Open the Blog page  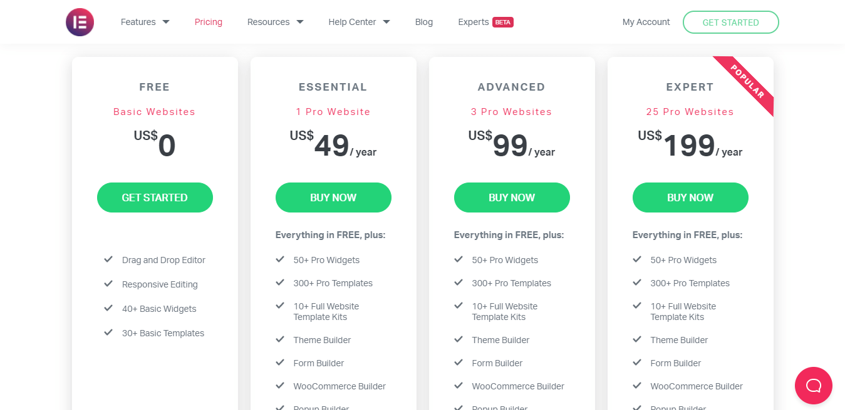coord(423,21)
